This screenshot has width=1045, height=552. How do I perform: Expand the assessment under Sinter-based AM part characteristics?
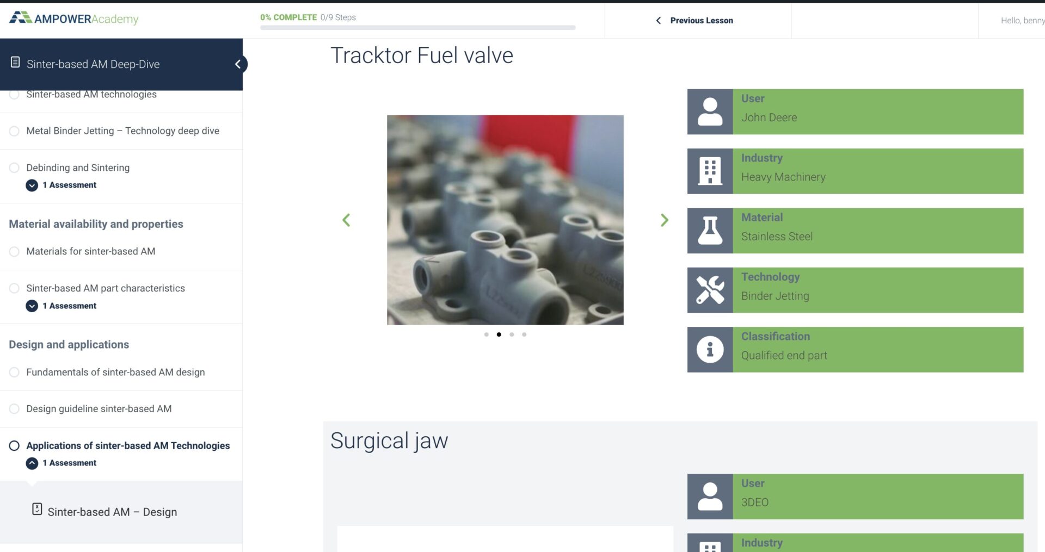point(32,306)
